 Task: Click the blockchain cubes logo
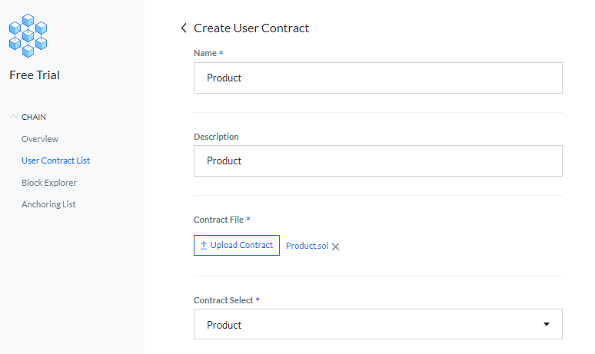28,35
